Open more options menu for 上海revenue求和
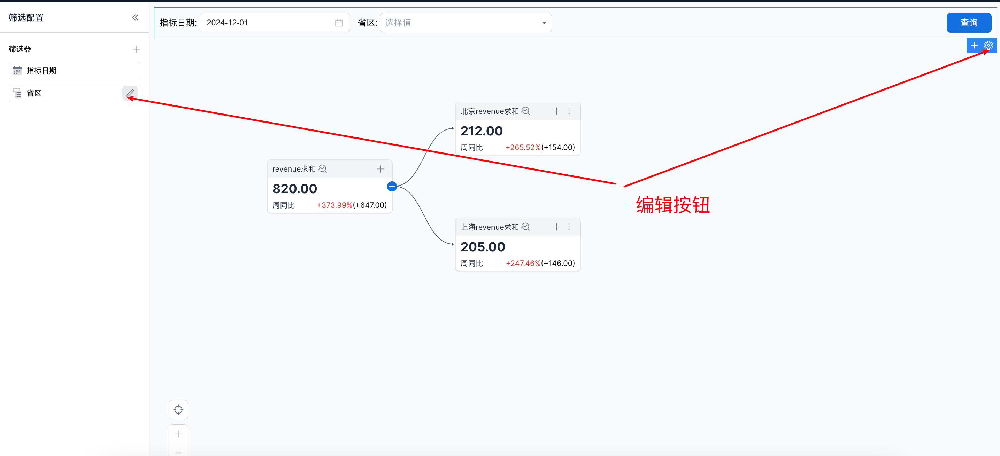 coord(569,227)
